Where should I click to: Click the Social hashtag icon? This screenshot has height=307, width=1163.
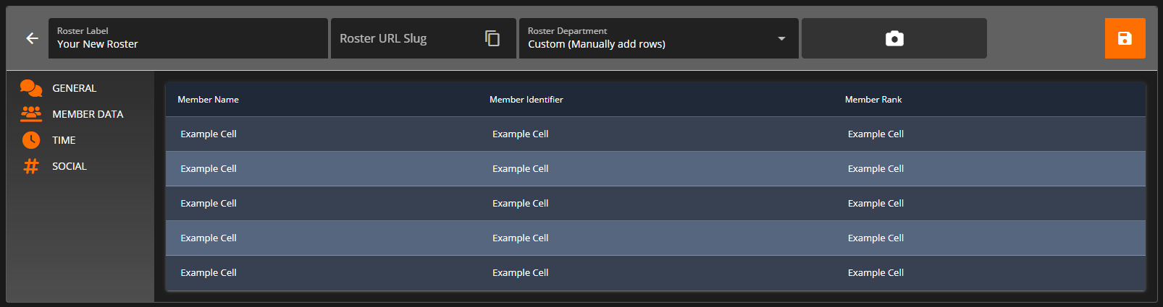[31, 166]
